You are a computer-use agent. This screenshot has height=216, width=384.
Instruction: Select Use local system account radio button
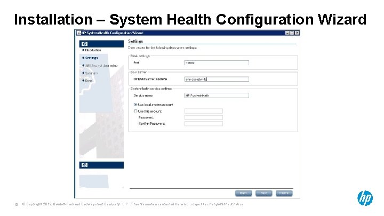point(135,105)
